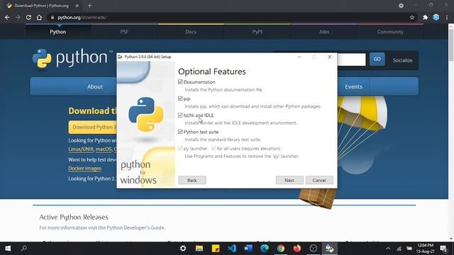Open the Events menu on python.org
The image size is (454, 255).
[x=353, y=86]
